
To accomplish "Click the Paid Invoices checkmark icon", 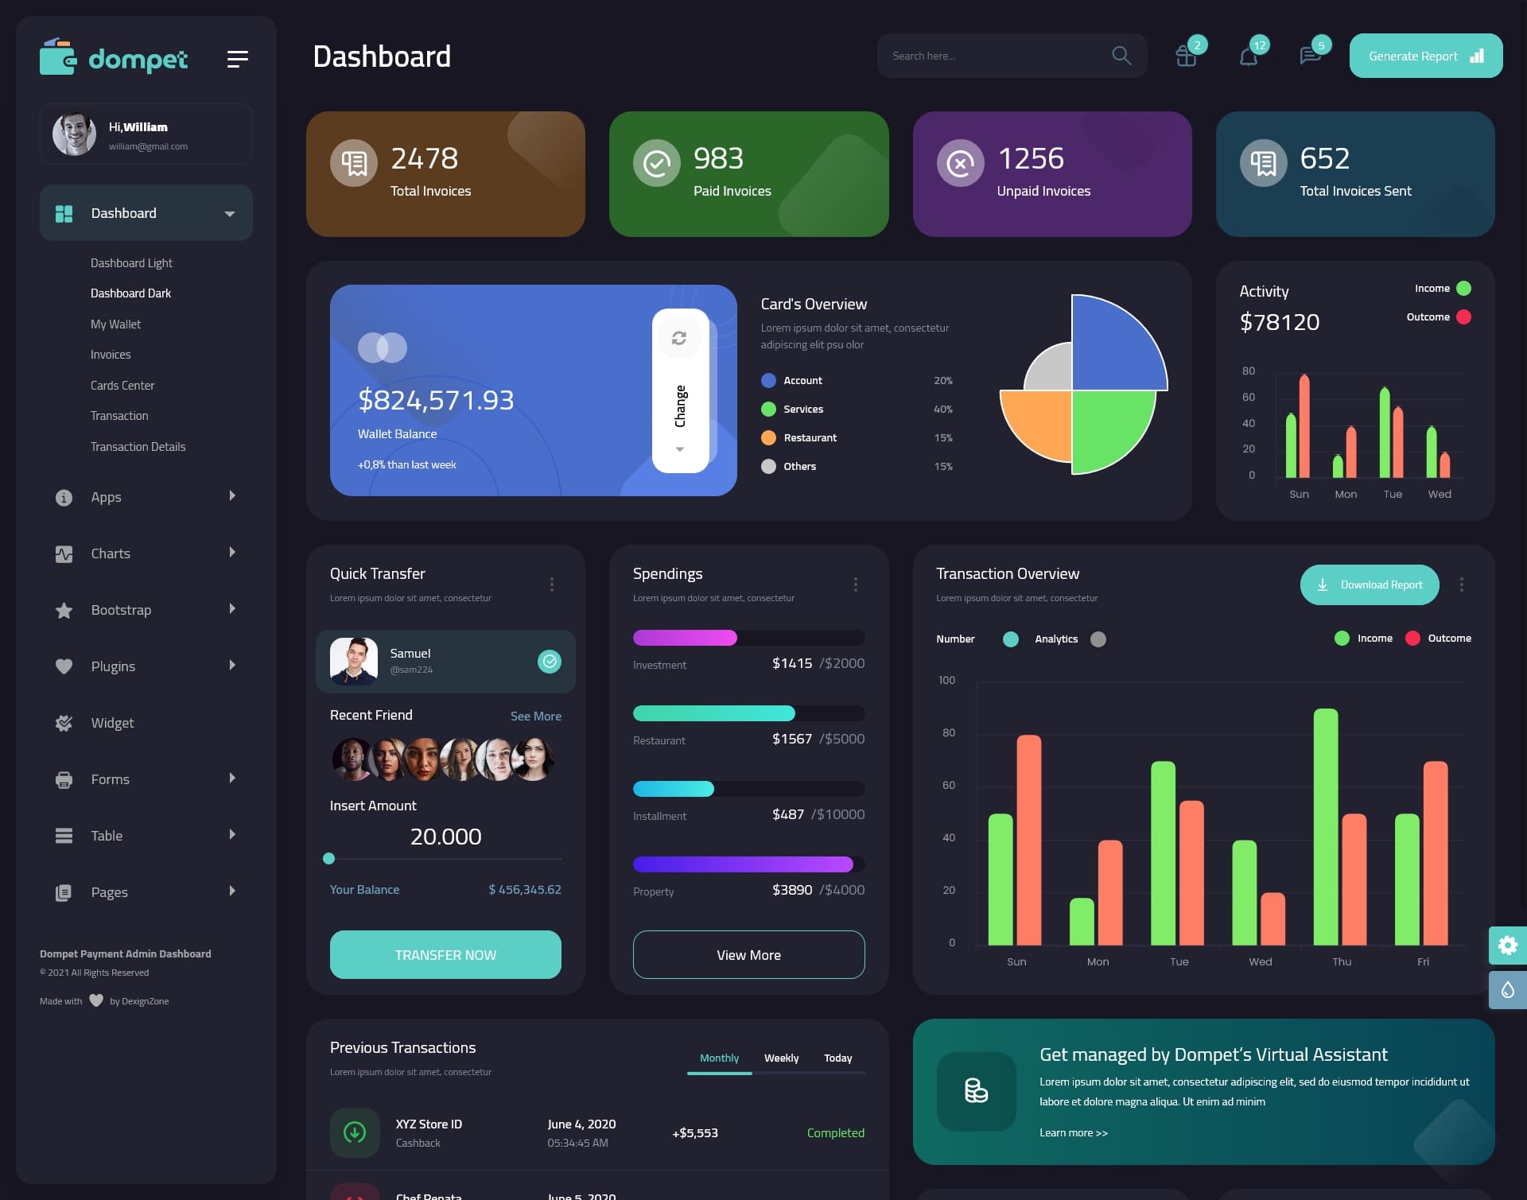I will [657, 162].
